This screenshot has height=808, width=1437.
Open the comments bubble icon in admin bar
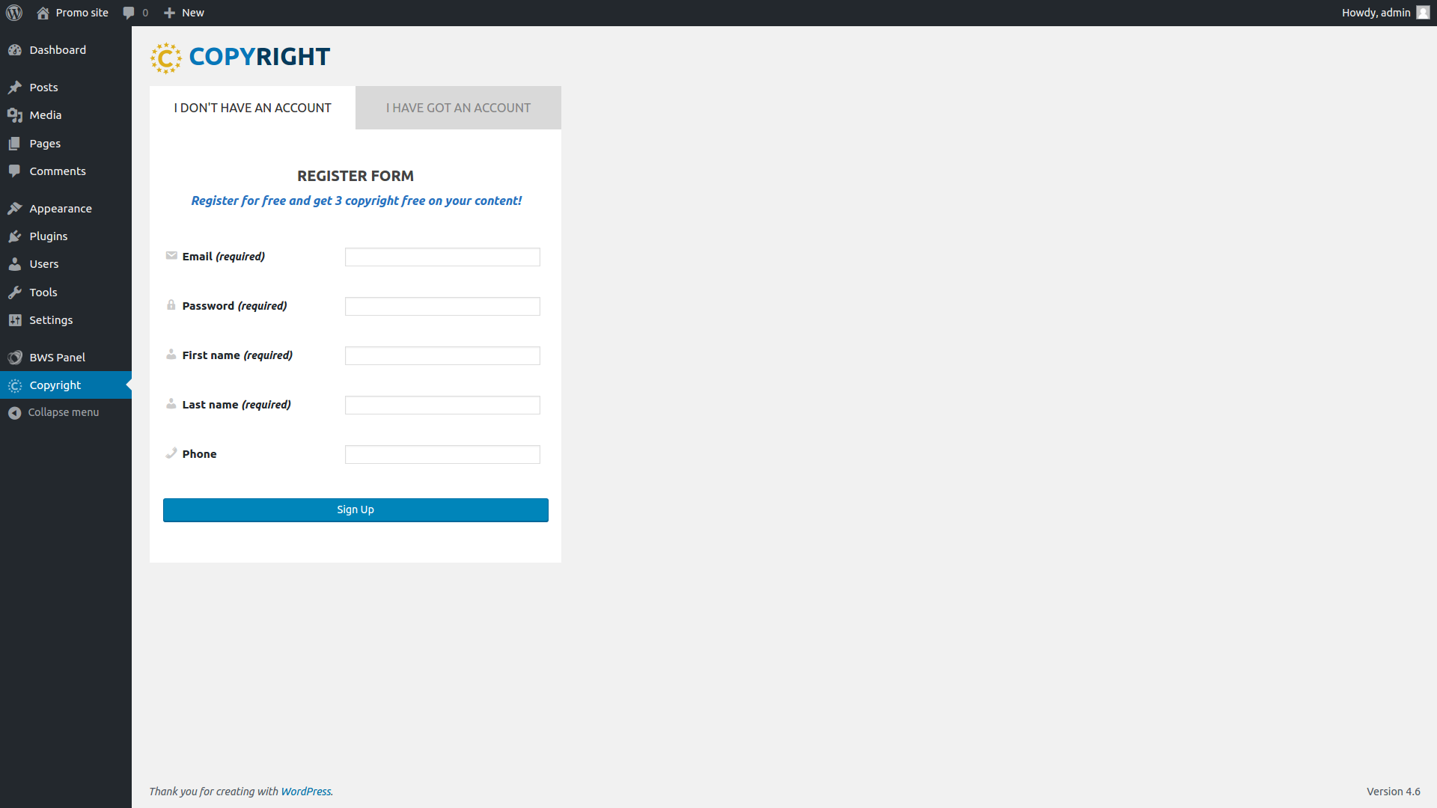(129, 13)
